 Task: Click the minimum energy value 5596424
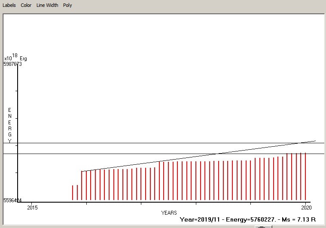13,200
